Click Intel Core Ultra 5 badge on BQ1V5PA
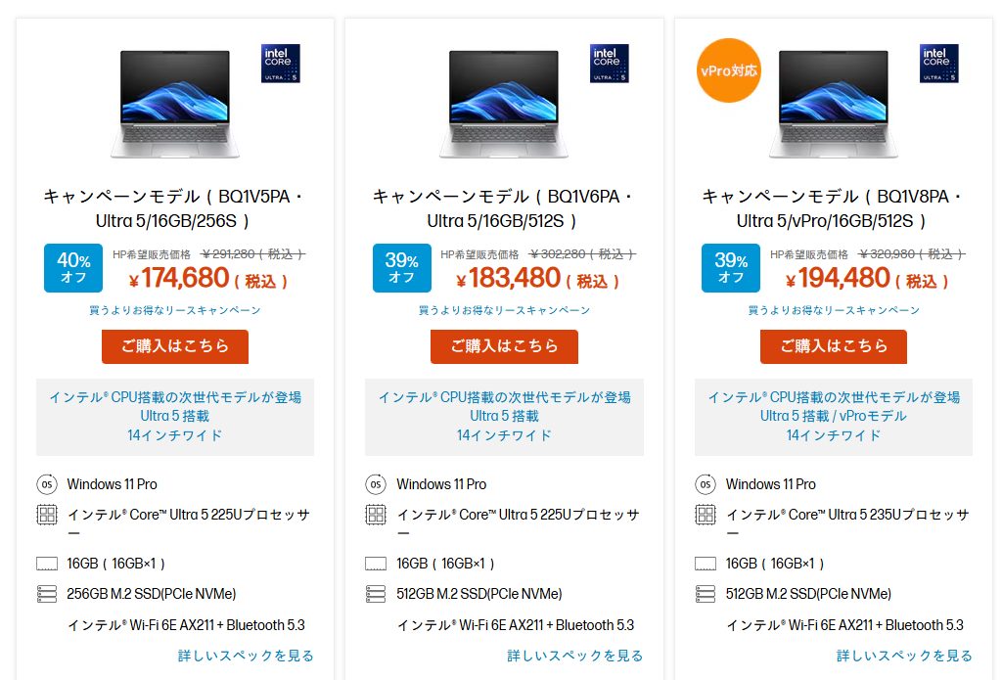The width and height of the screenshot is (1002, 680). [x=280, y=63]
